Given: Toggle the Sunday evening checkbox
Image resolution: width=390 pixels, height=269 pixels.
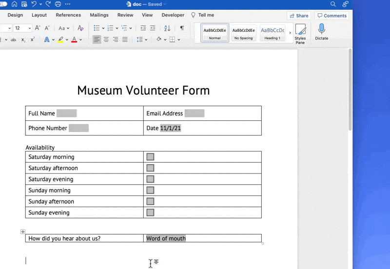Looking at the screenshot, I should (x=150, y=212).
